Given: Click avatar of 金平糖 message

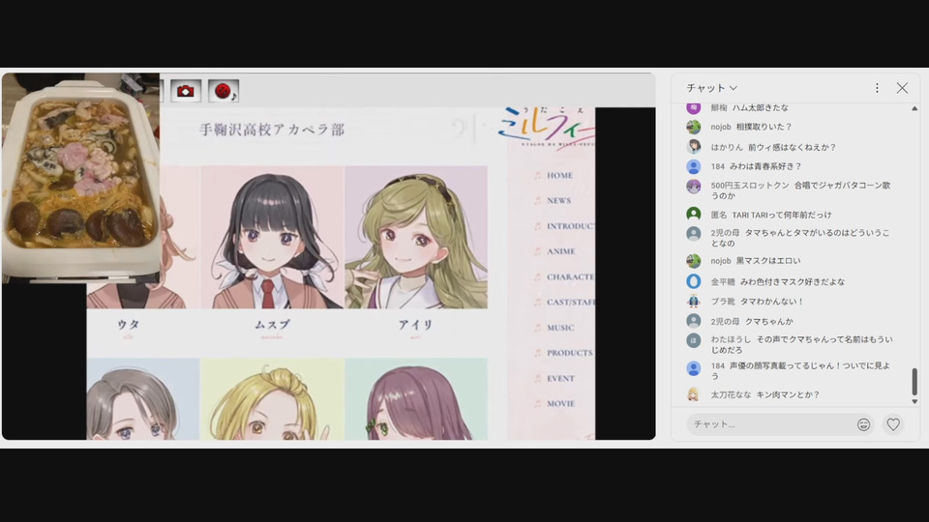Looking at the screenshot, I should [x=693, y=281].
